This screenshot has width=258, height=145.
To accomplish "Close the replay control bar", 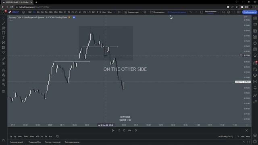I will click(247, 130).
